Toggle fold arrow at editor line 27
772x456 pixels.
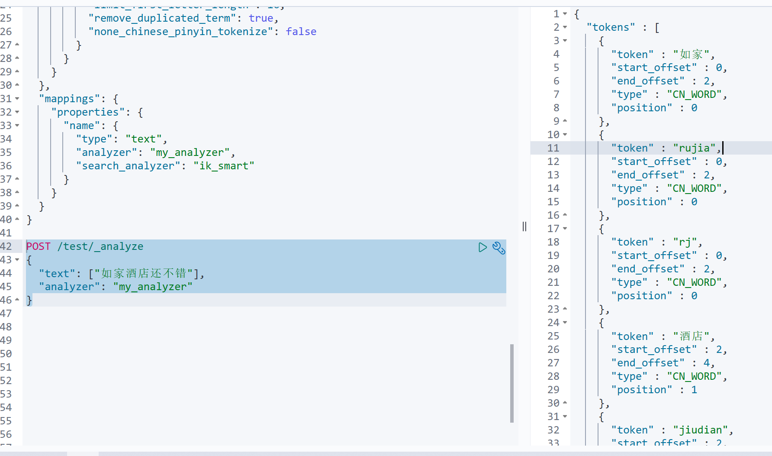click(17, 45)
